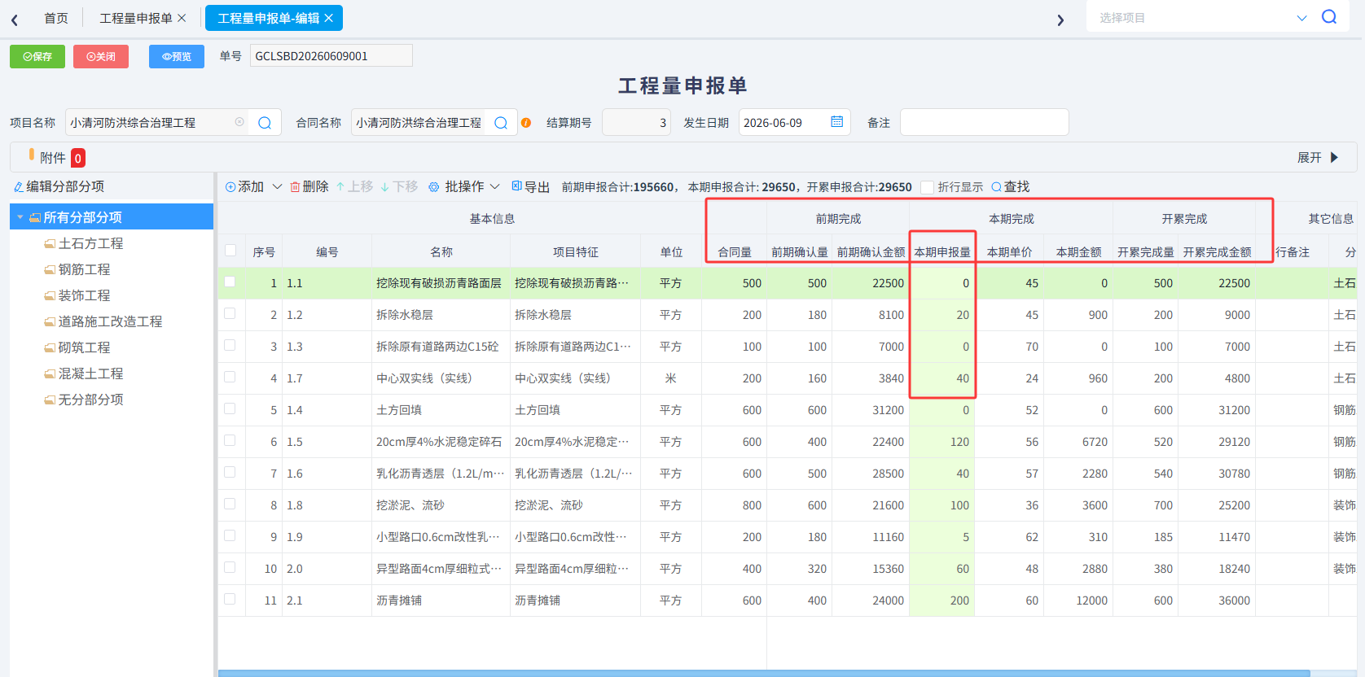The width and height of the screenshot is (1365, 677).
Task: Switch to the 首页 tab
Action: 56,18
